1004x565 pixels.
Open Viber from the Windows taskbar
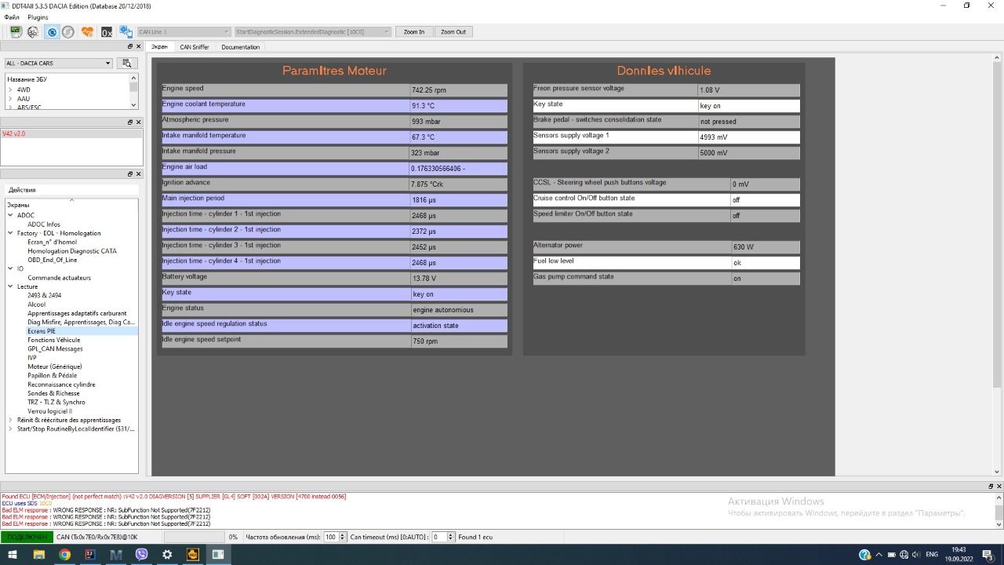click(x=141, y=555)
